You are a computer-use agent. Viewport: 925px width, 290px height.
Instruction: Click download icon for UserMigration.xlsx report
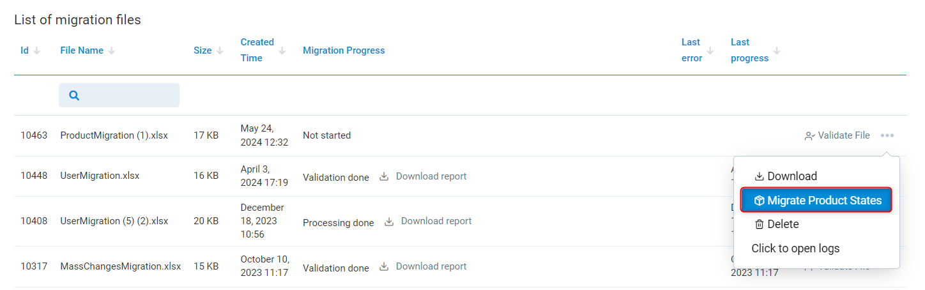pos(384,177)
